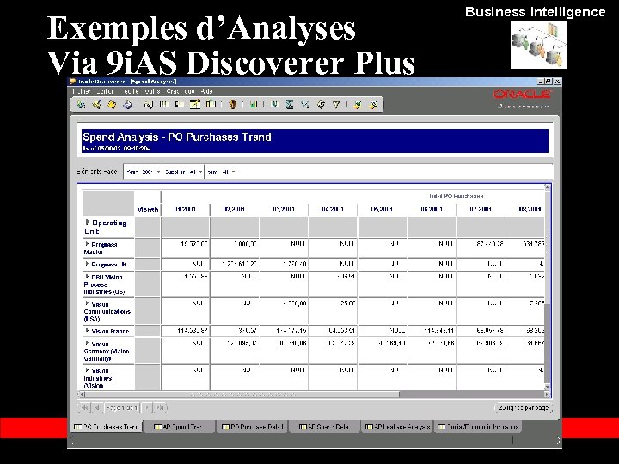The image size is (619, 464).
Task: Open the Outils menu
Action: (x=152, y=91)
